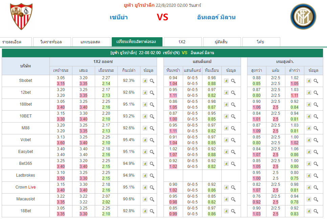
Task: Click Sbobet 1X2 magnifier icon
Action: tap(152, 81)
